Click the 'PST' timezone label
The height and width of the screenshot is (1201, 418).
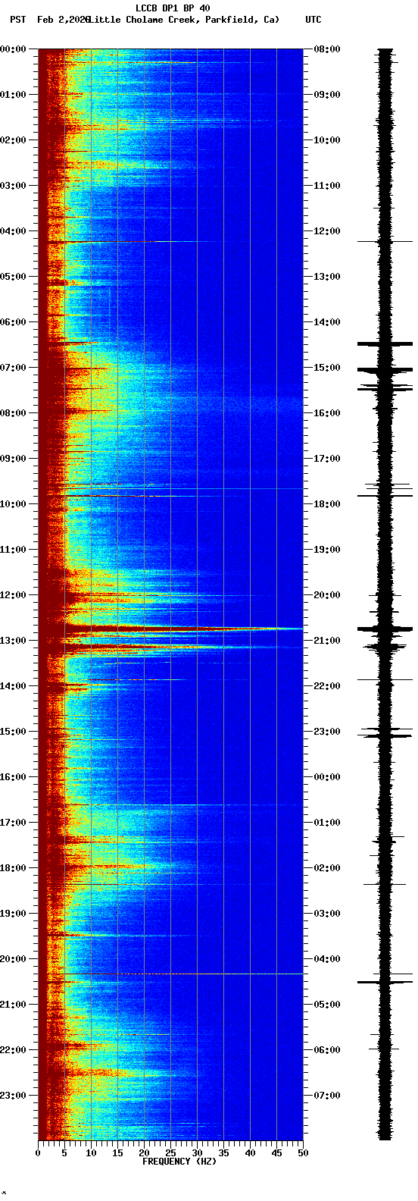[17, 20]
